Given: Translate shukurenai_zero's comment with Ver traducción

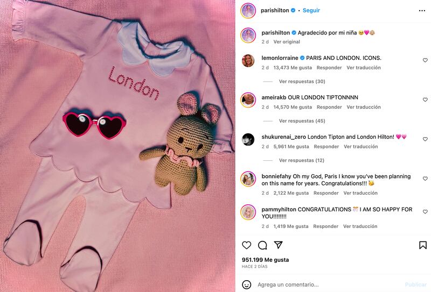Looking at the screenshot, I should [x=360, y=147].
